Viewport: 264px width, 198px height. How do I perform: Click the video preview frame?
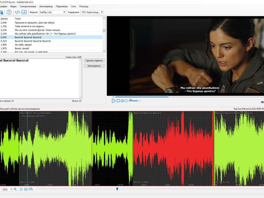coord(185,56)
